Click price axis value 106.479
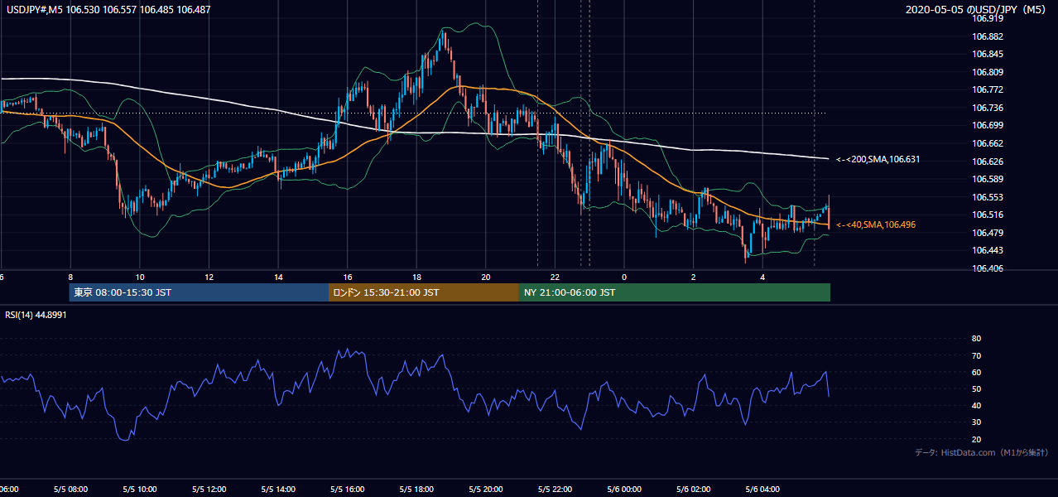The image size is (1058, 497). 987,233
